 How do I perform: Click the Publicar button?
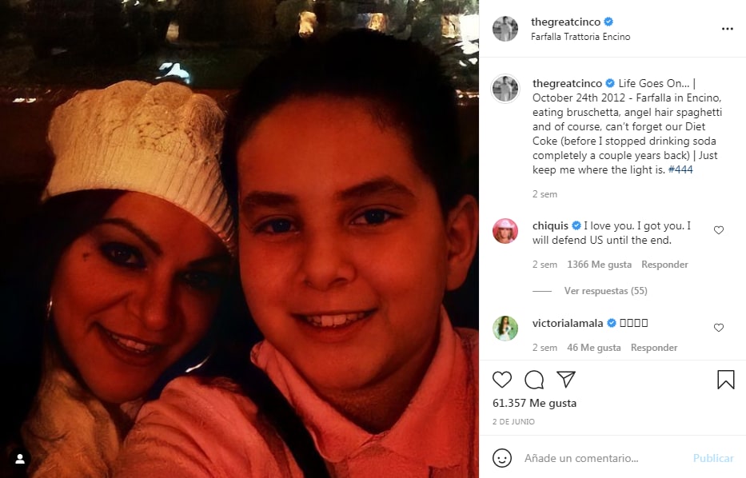(713, 458)
